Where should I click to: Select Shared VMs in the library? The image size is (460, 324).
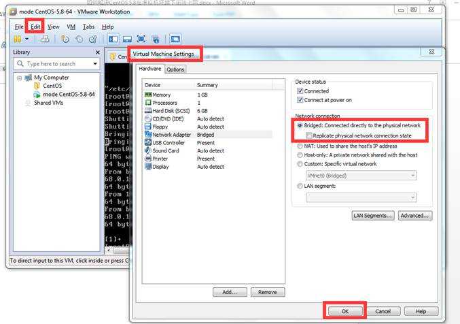click(x=48, y=103)
